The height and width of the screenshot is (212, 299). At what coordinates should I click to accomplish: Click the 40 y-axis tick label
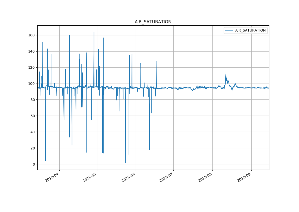point(33,132)
